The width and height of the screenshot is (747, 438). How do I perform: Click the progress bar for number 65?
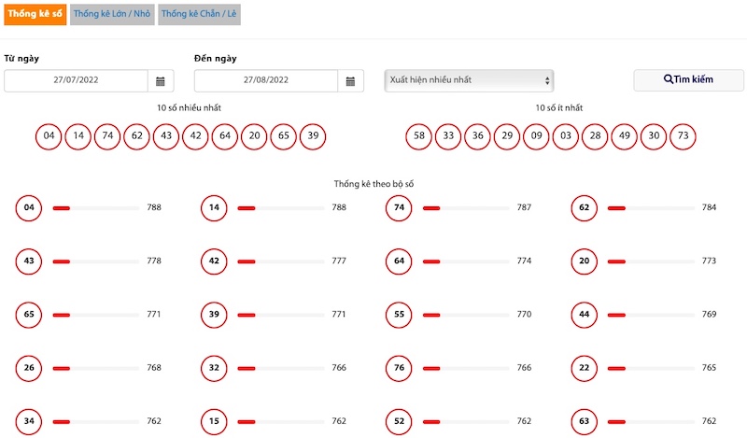96,315
